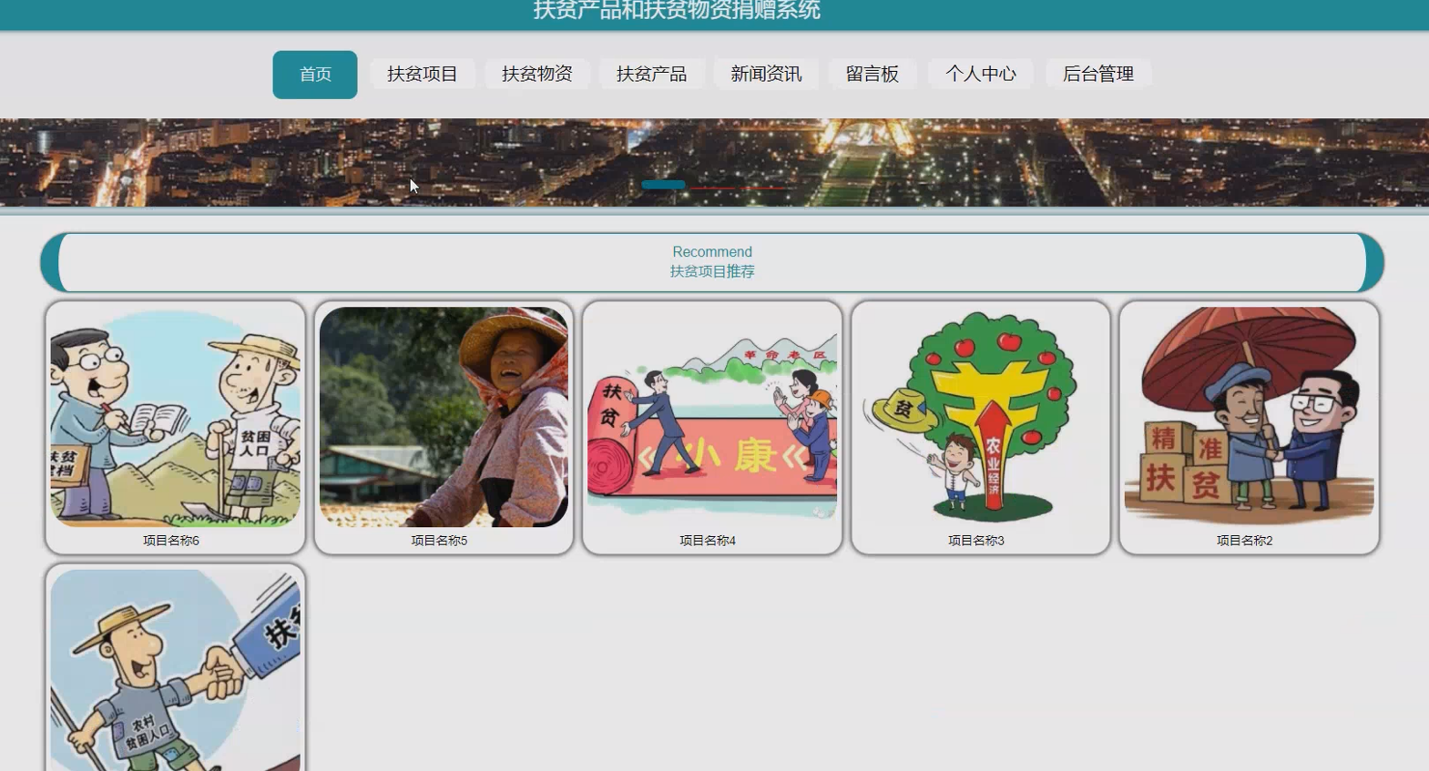The image size is (1429, 771).
Task: Click the city night banner image
Action: 714,162
